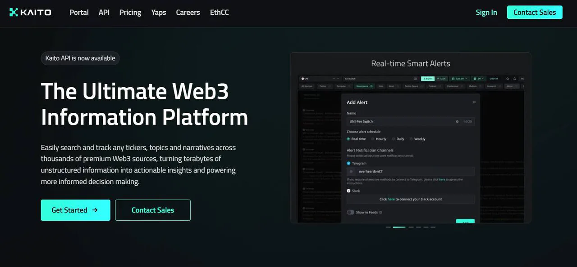Click the last carousel indicator dash

[433, 227]
